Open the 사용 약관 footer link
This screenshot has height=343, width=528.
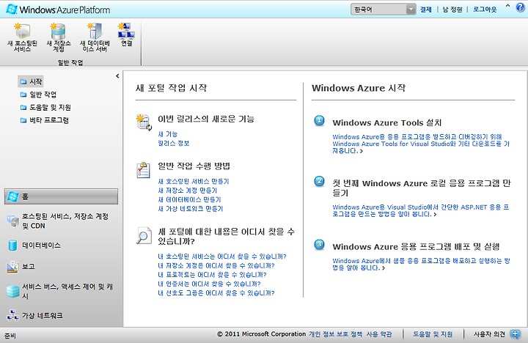point(379,334)
